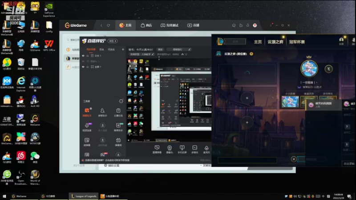Open the 榜单助手 tool
The image size is (356, 200).
tap(118, 127)
